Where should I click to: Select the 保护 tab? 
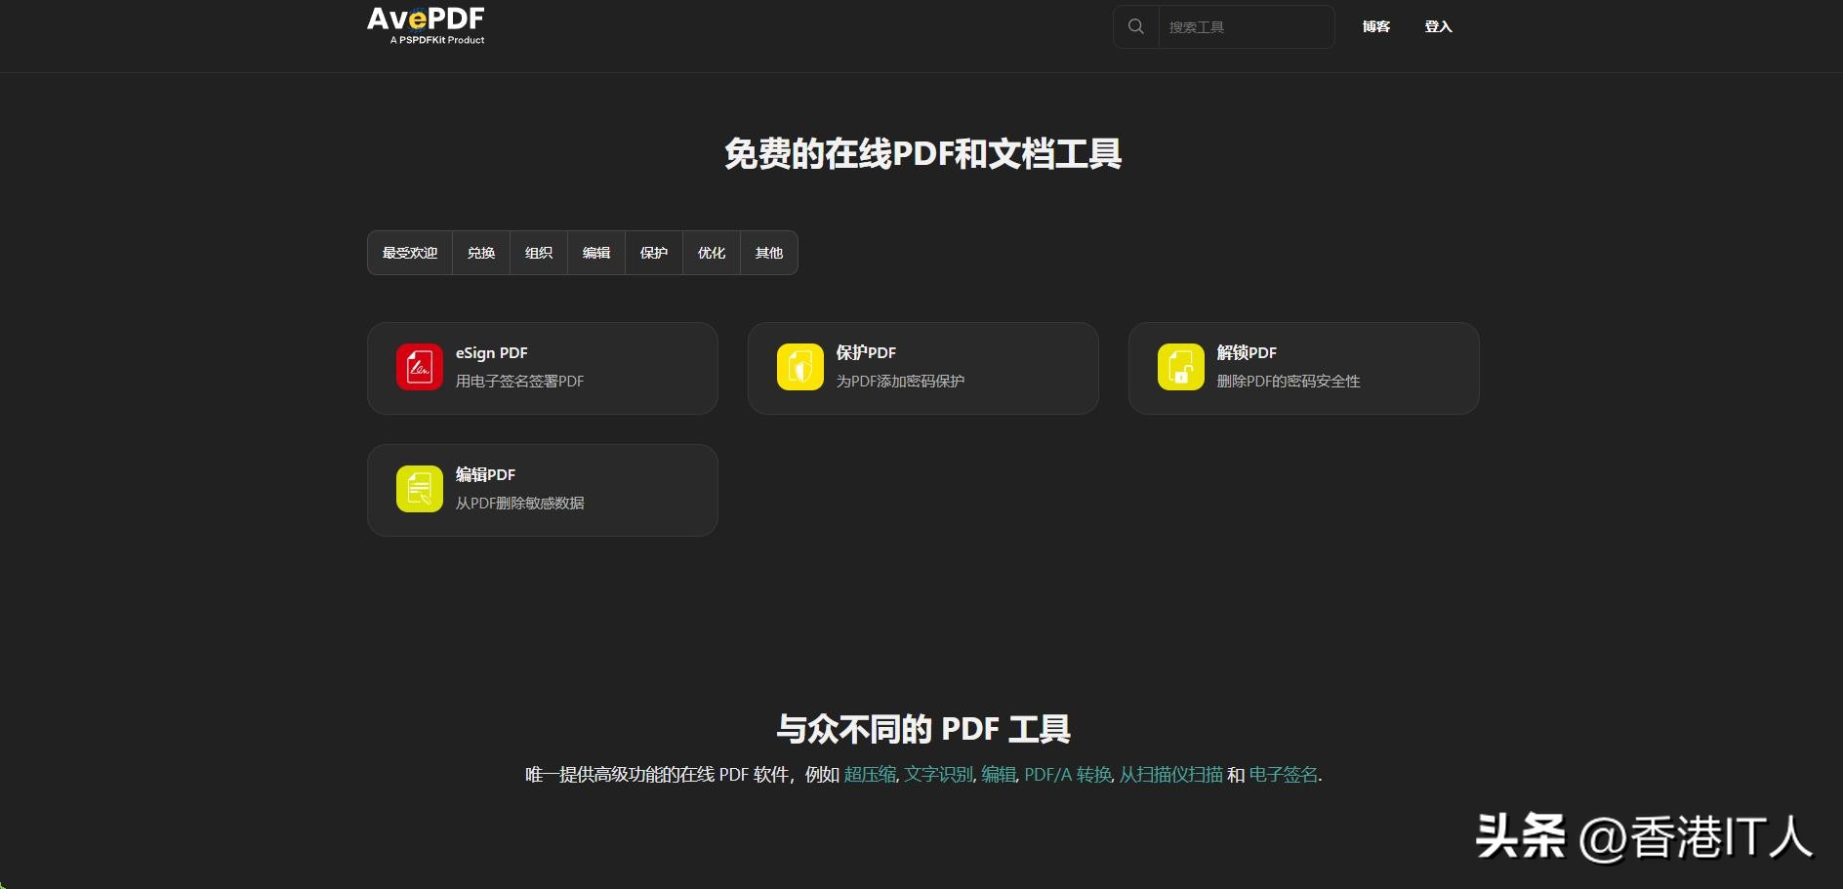point(654,253)
